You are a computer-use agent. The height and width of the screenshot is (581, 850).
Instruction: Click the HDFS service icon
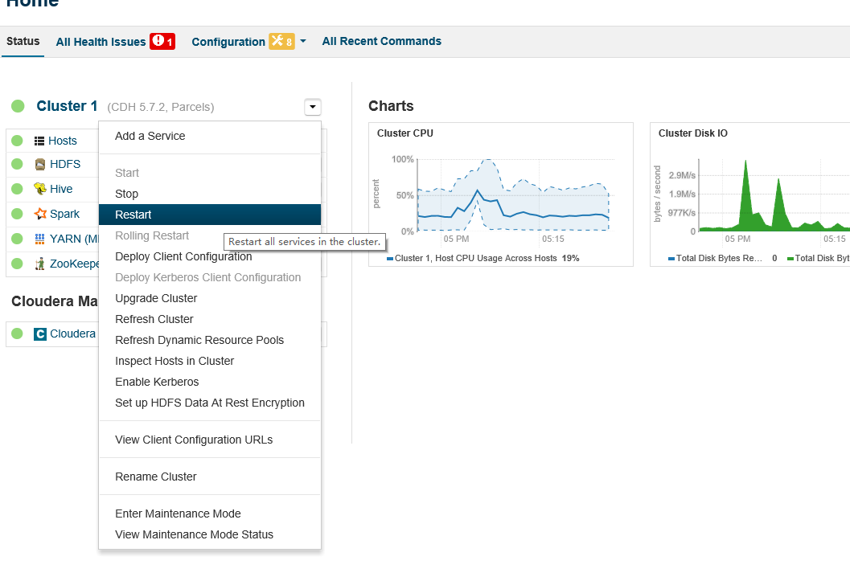click(40, 165)
